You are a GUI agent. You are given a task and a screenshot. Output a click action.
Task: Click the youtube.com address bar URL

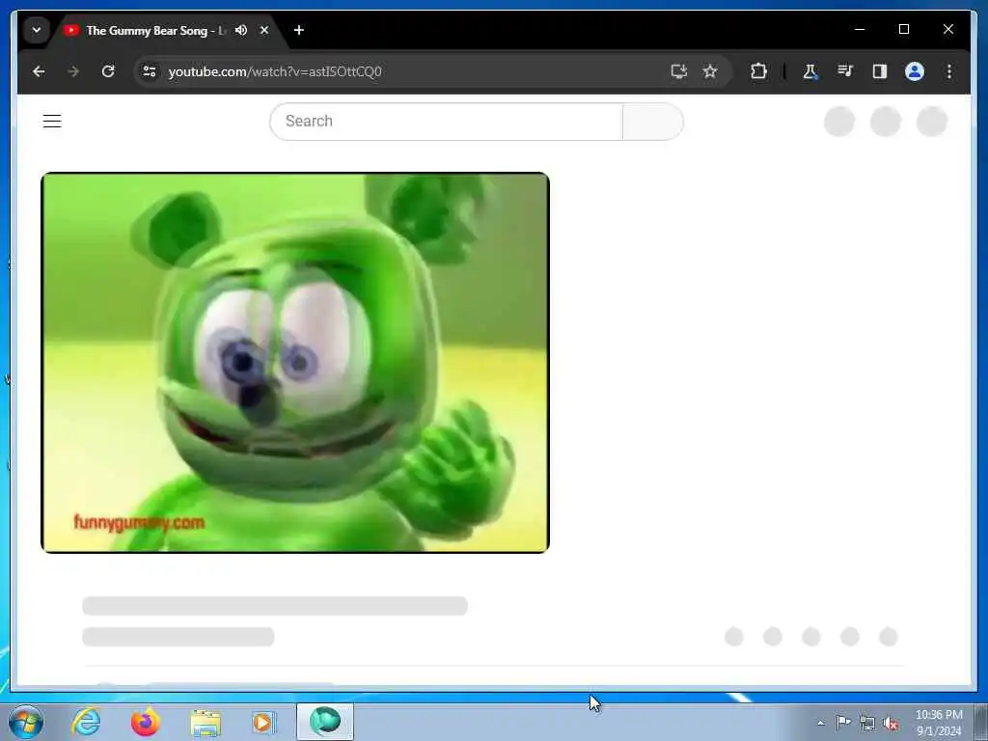[275, 71]
